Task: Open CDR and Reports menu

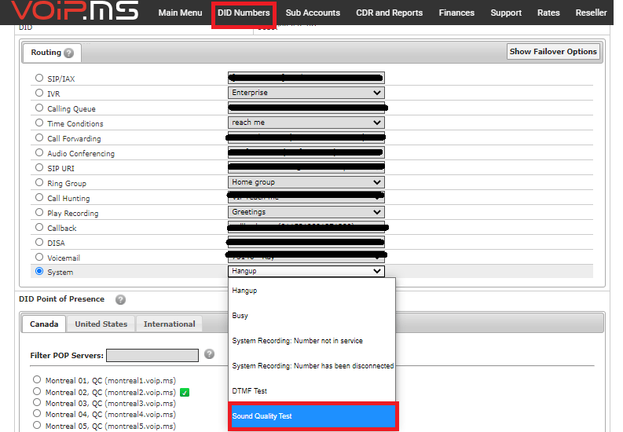Action: [x=390, y=13]
